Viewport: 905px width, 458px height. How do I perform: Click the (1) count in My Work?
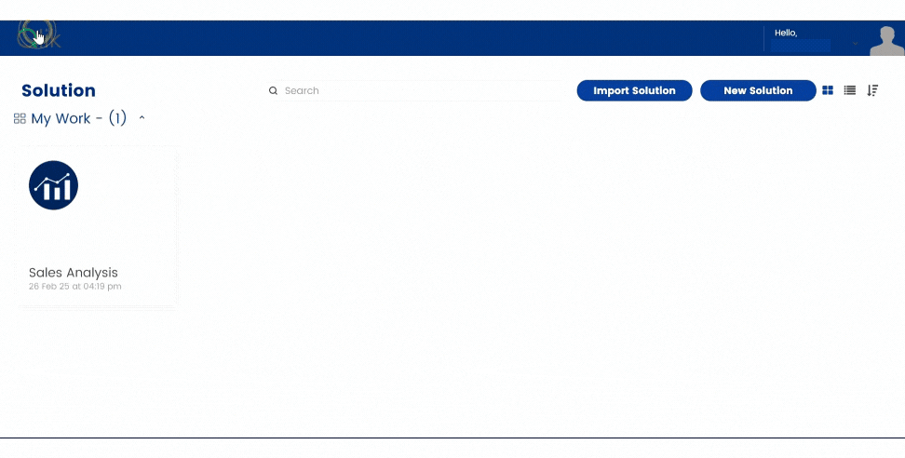pyautogui.click(x=117, y=119)
